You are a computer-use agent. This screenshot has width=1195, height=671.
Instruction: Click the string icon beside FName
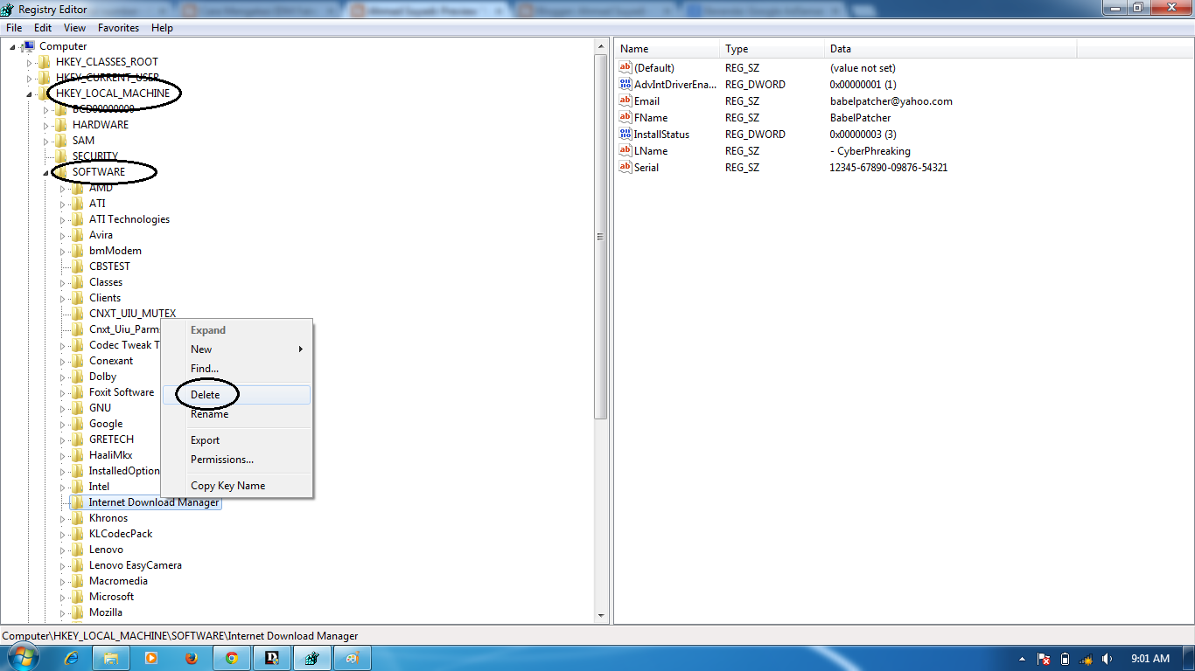pos(625,118)
